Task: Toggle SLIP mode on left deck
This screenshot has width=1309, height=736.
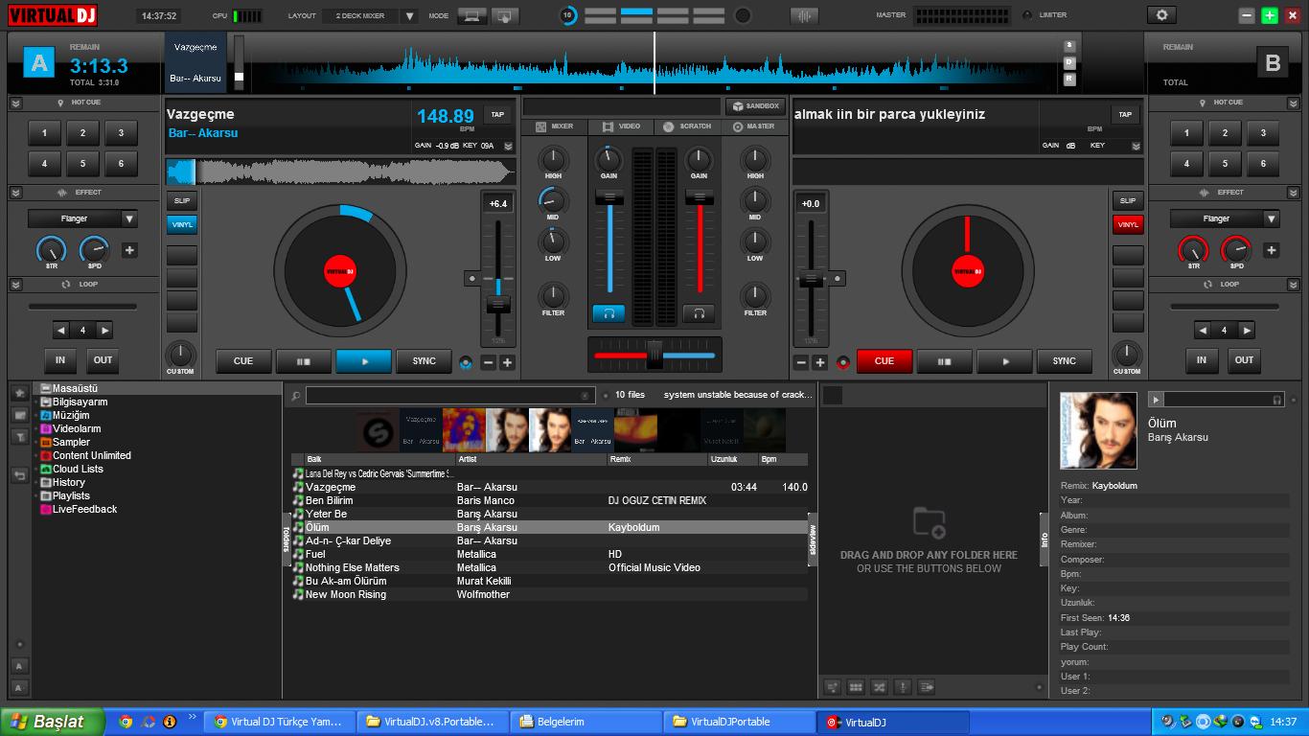Action: (x=182, y=201)
